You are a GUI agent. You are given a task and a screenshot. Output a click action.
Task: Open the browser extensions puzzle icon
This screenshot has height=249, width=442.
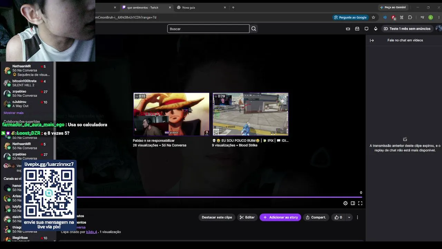point(410,17)
